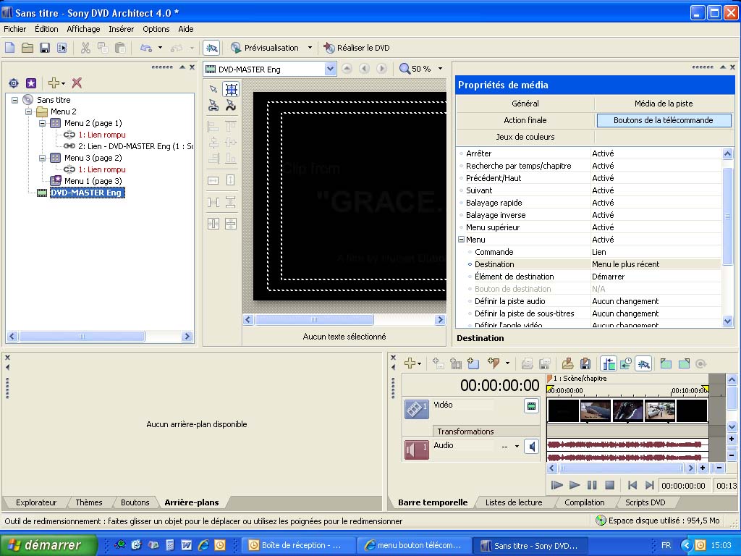Click the third video thumbnail in the timeline
Screen dimensions: 741x556
coord(627,411)
